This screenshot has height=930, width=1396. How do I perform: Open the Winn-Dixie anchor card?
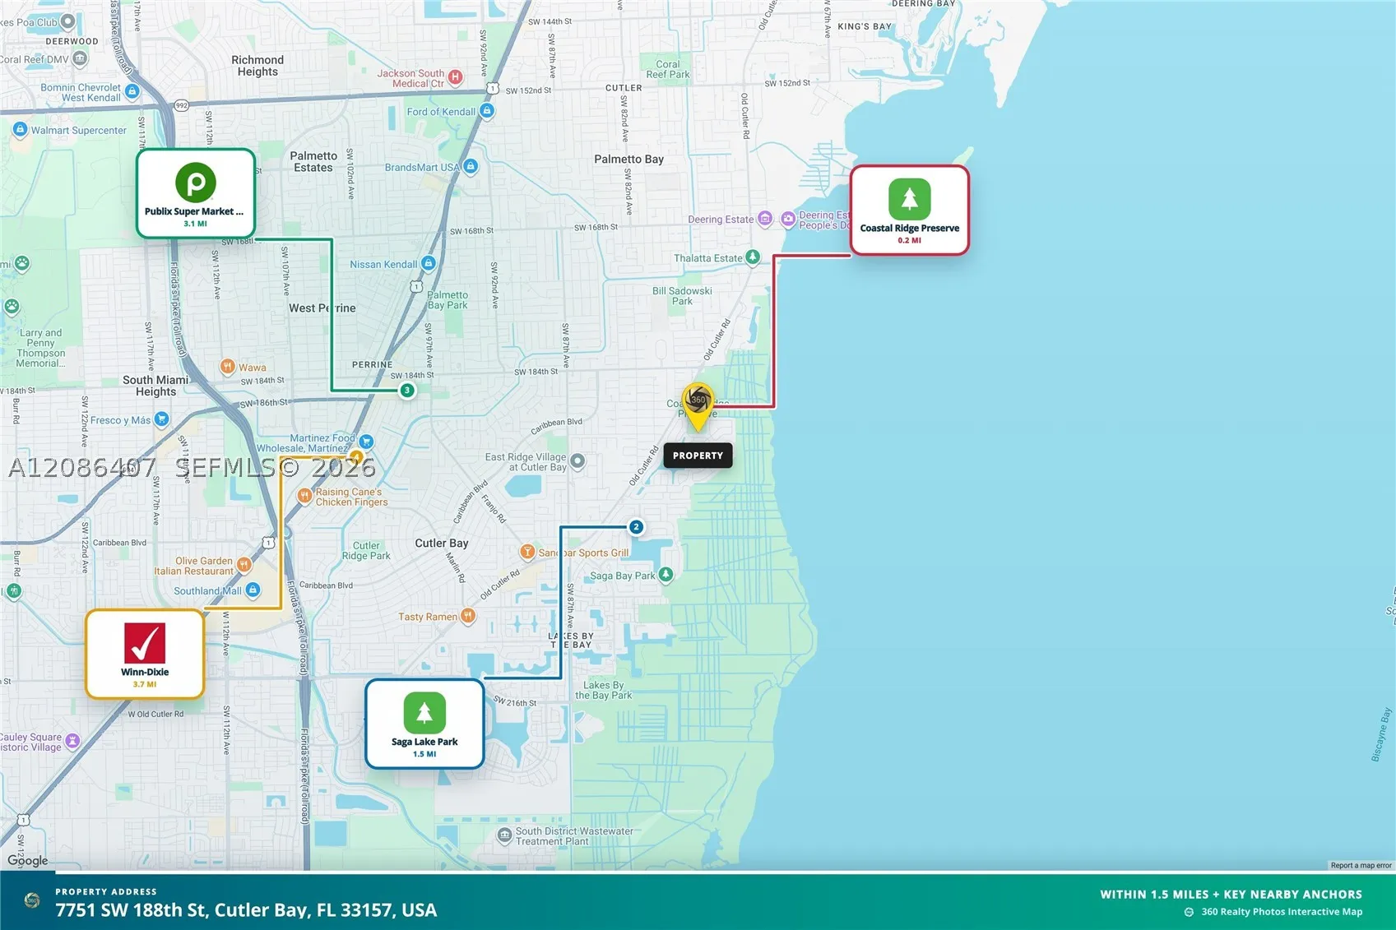[145, 654]
